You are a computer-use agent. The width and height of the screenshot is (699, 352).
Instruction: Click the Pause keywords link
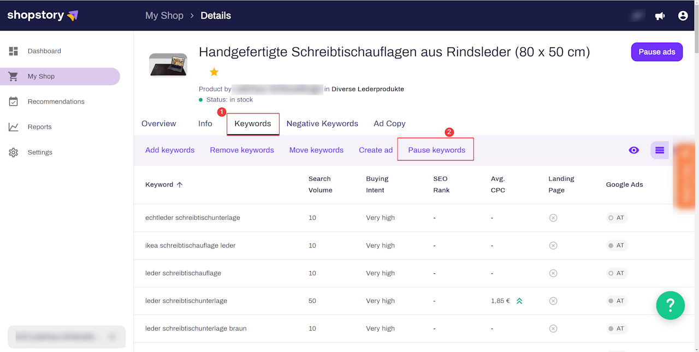[436, 150]
